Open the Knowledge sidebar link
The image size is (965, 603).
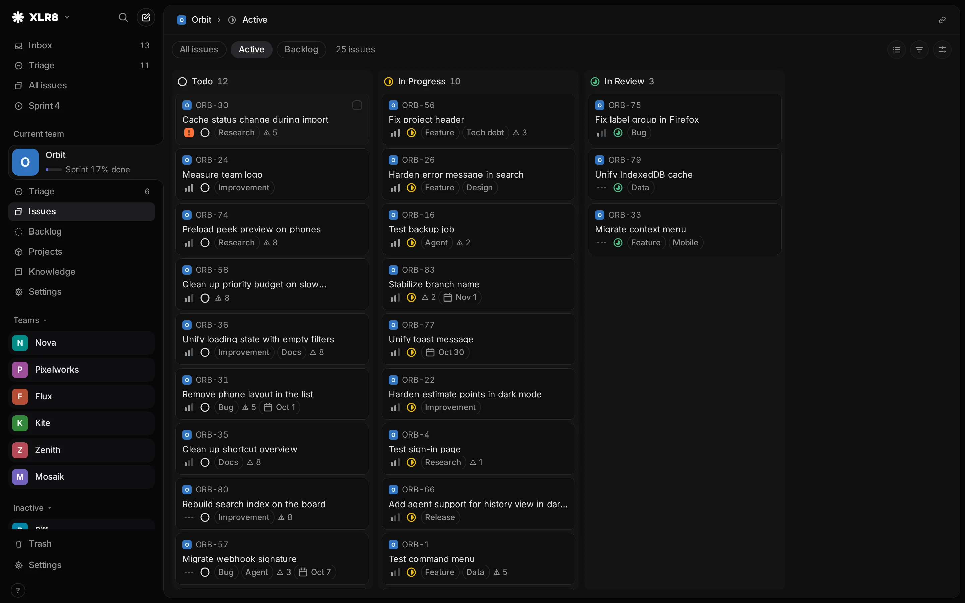pyautogui.click(x=82, y=272)
